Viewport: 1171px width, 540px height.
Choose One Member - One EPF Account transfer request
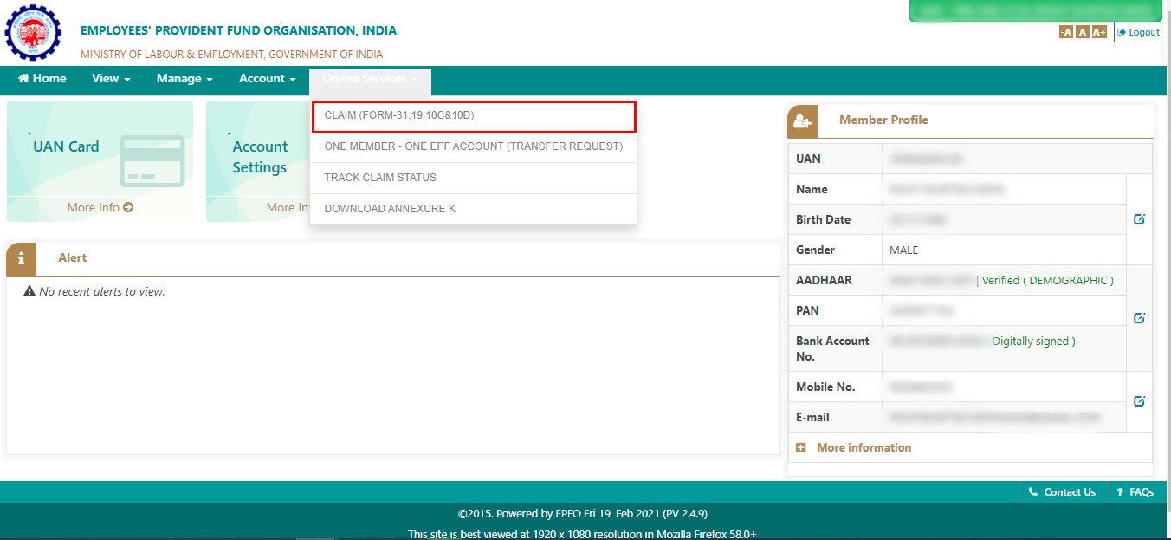tap(473, 146)
